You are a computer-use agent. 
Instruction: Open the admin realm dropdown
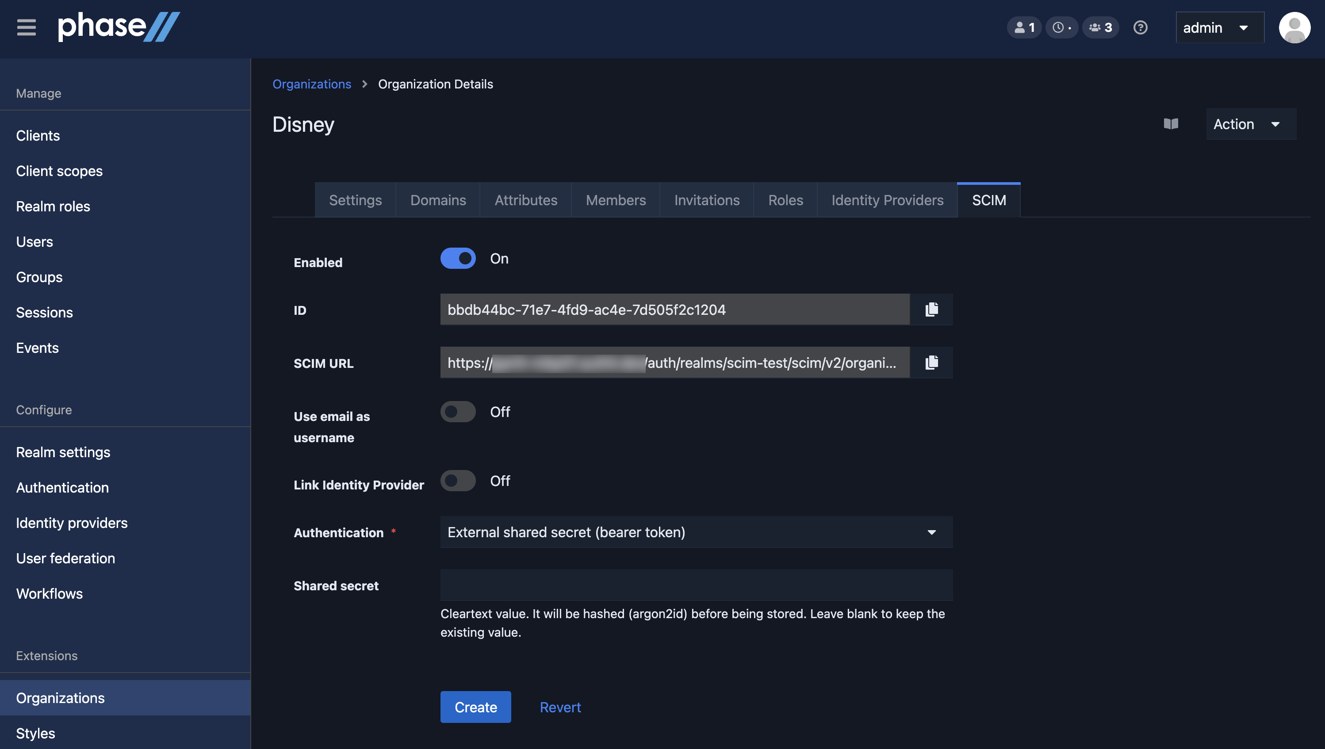click(x=1219, y=27)
